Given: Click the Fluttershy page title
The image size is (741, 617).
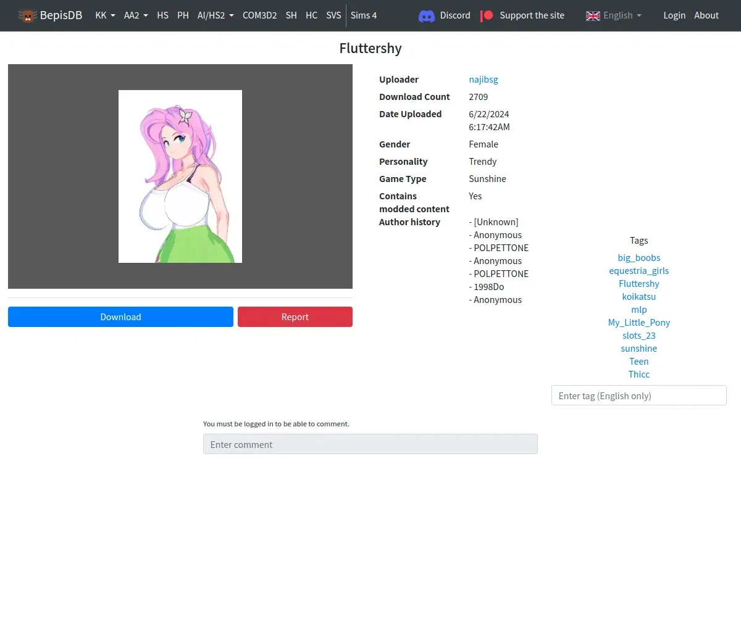Looking at the screenshot, I should pos(371,48).
